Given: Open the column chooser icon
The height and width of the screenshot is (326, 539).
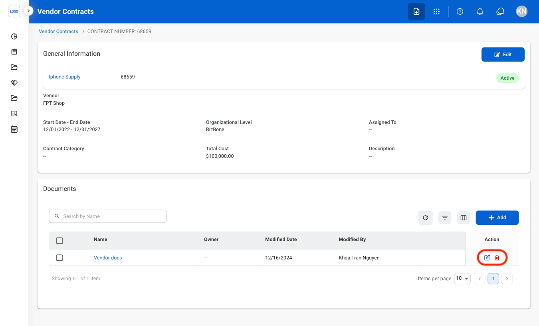Looking at the screenshot, I should [464, 218].
